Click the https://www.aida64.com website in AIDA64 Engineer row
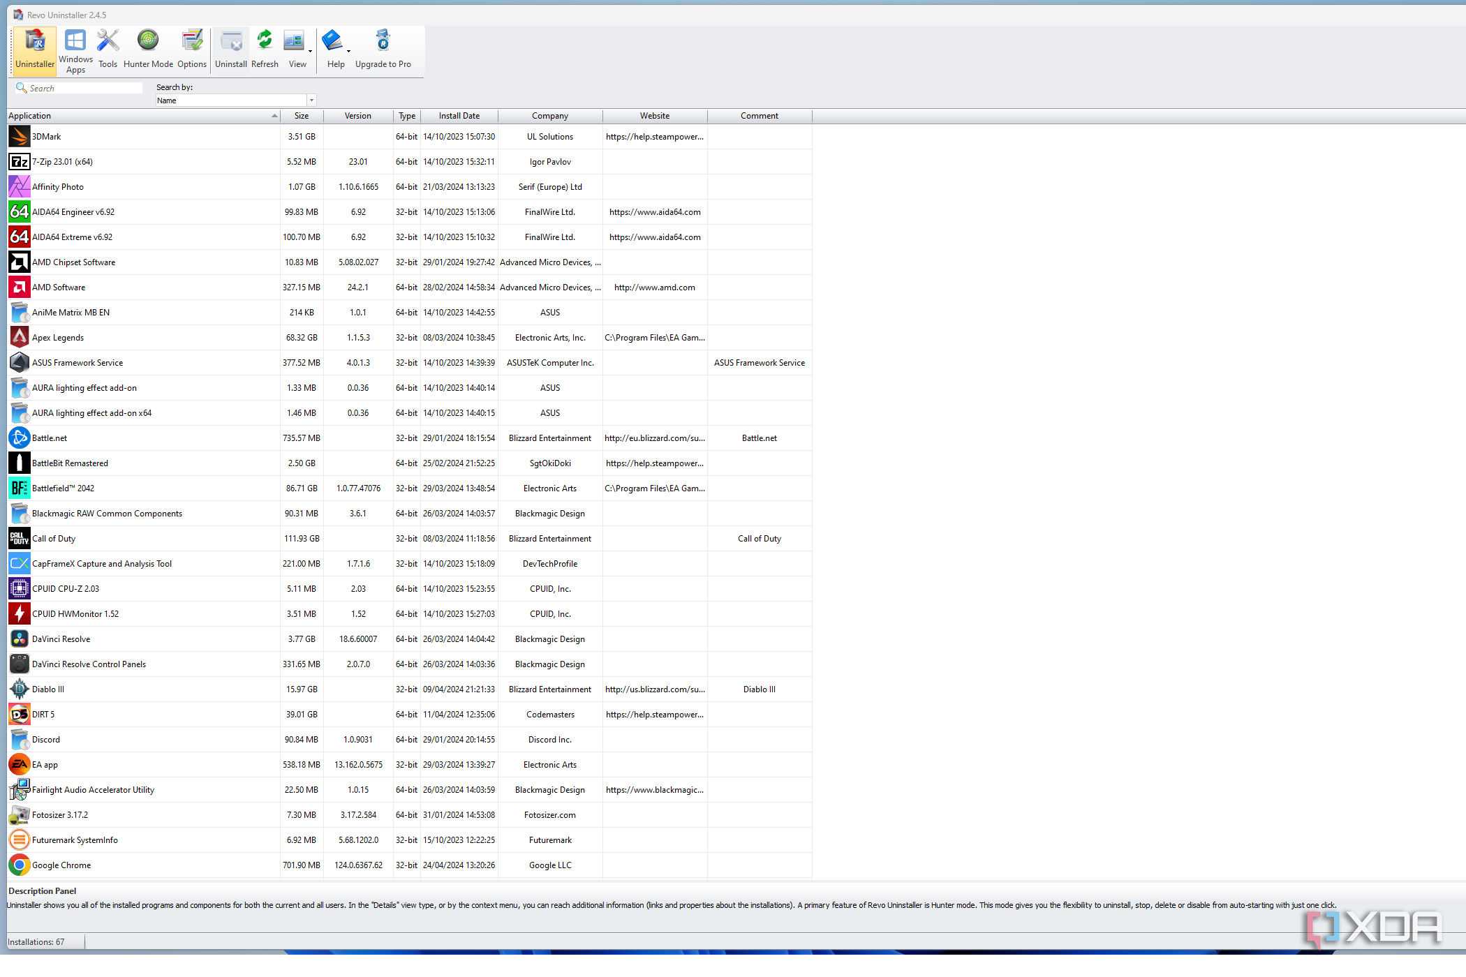 (655, 212)
